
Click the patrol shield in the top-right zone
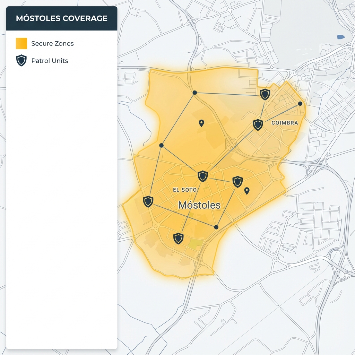265,94
